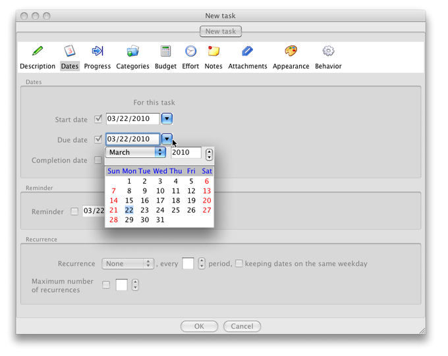Select the Dates calendar icon

click(x=69, y=51)
